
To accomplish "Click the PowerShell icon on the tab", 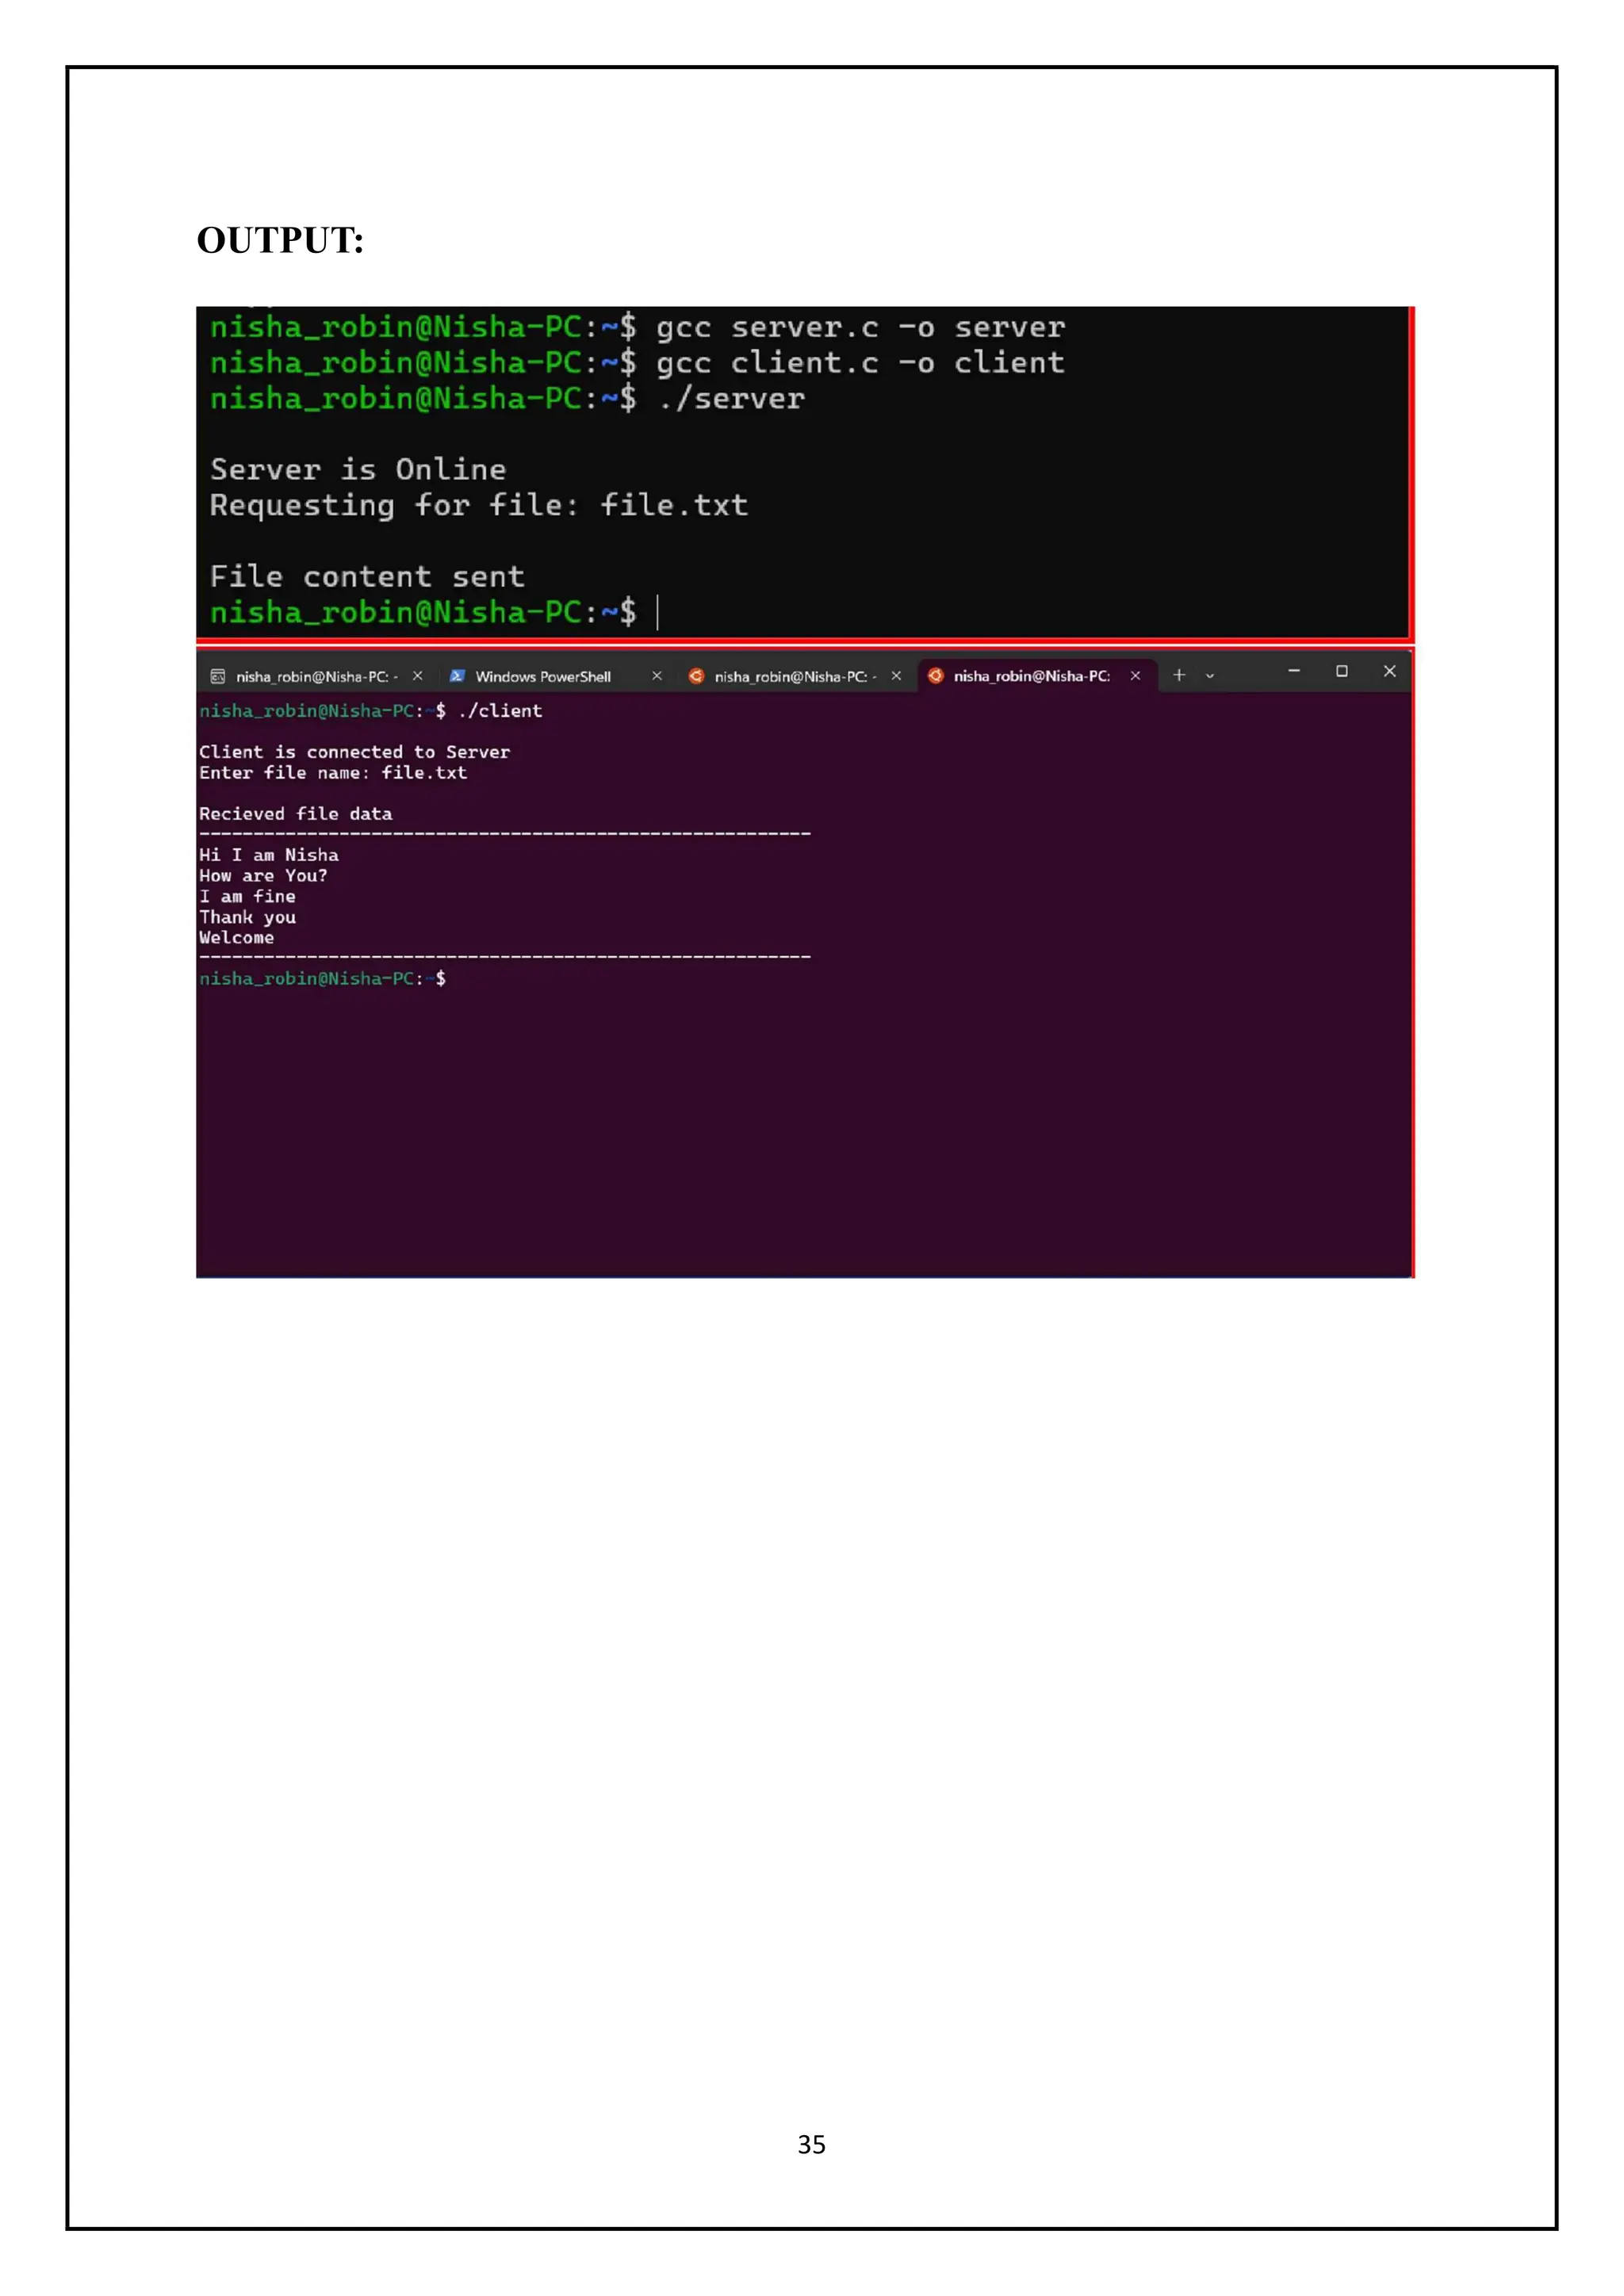I will point(457,677).
